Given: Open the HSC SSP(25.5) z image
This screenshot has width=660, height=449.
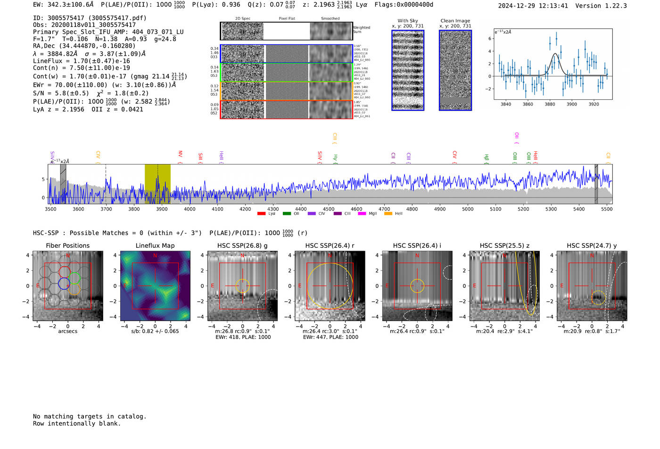Looking at the screenshot, I should 505,286.
